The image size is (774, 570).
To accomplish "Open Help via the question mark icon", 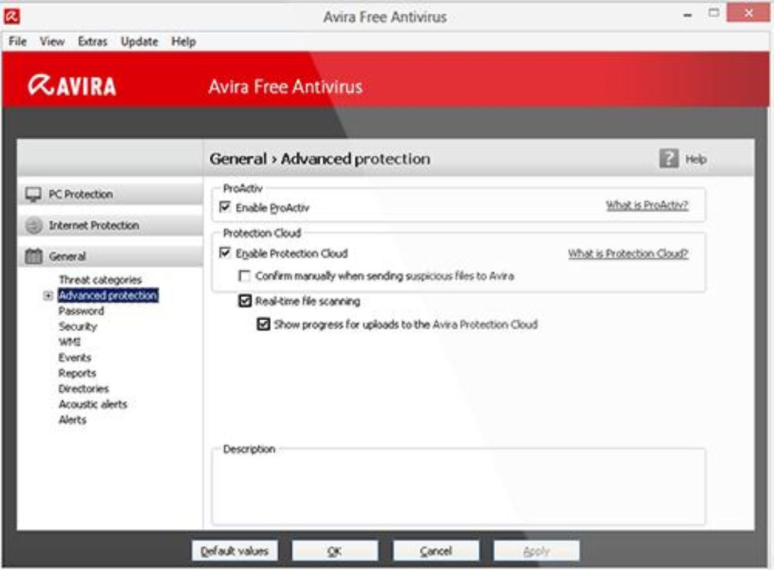I will (669, 159).
